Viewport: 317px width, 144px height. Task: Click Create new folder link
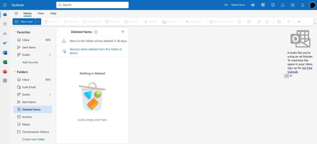click(34, 139)
